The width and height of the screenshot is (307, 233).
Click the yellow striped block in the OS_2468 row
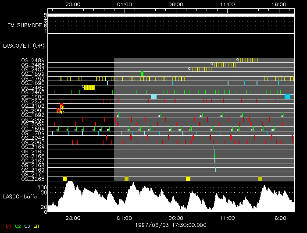(x=89, y=88)
